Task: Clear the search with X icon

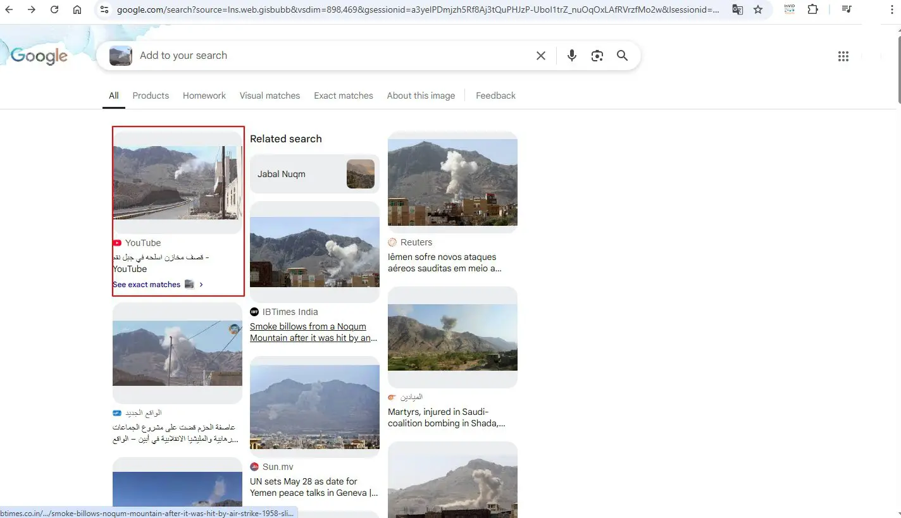Action: coord(541,56)
